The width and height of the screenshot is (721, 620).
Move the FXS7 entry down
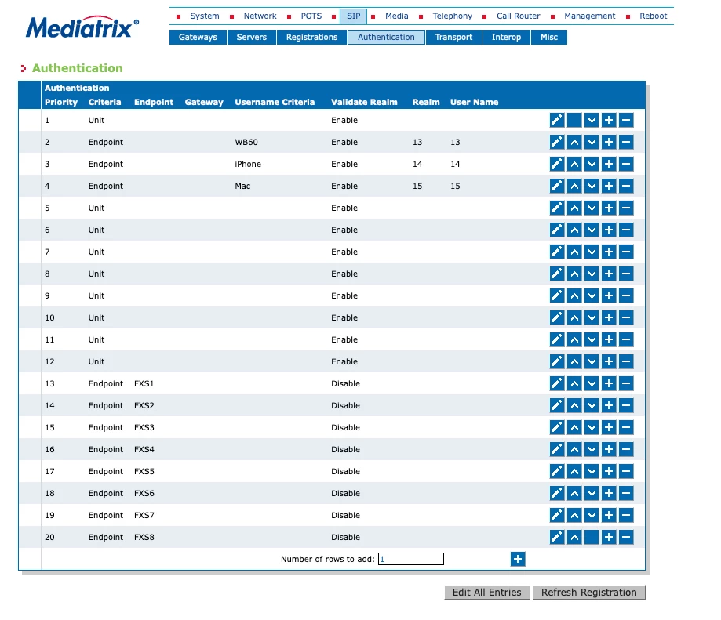point(592,515)
